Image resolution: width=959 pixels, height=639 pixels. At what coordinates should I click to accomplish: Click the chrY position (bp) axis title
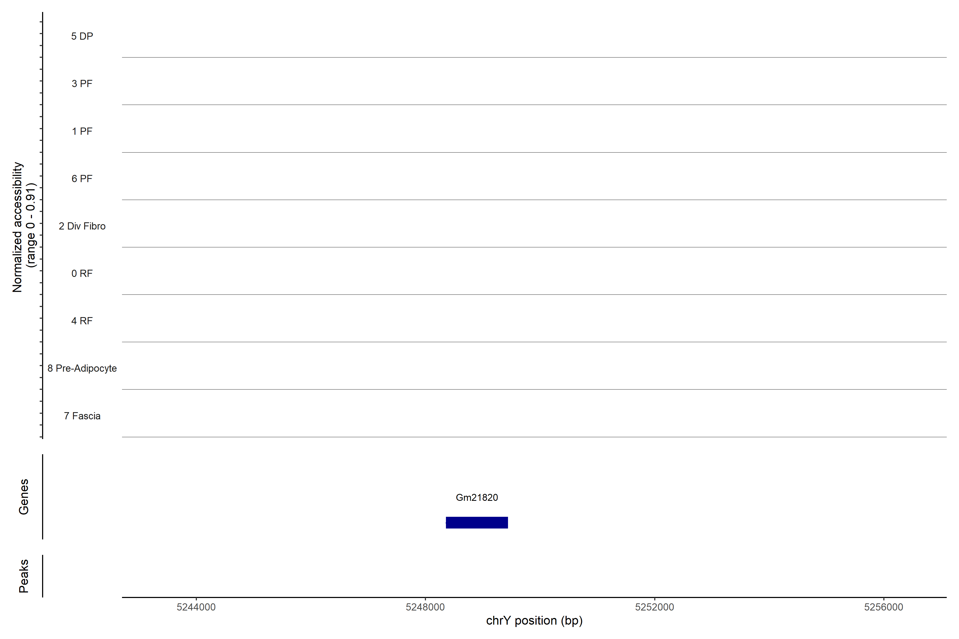pyautogui.click(x=534, y=621)
